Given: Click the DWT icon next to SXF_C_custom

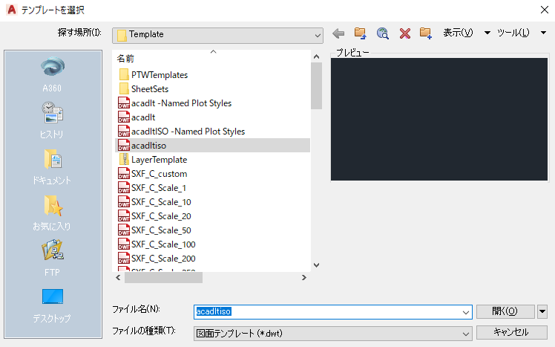Looking at the screenshot, I should point(123,174).
